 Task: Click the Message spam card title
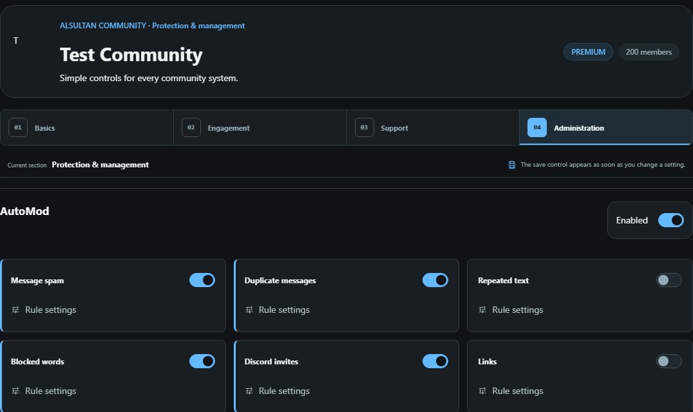37,281
